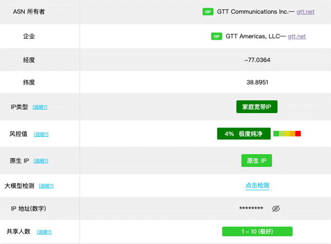Open the gtt.net link in the ASN row
Screen dimensions: 331x244
point(305,12)
